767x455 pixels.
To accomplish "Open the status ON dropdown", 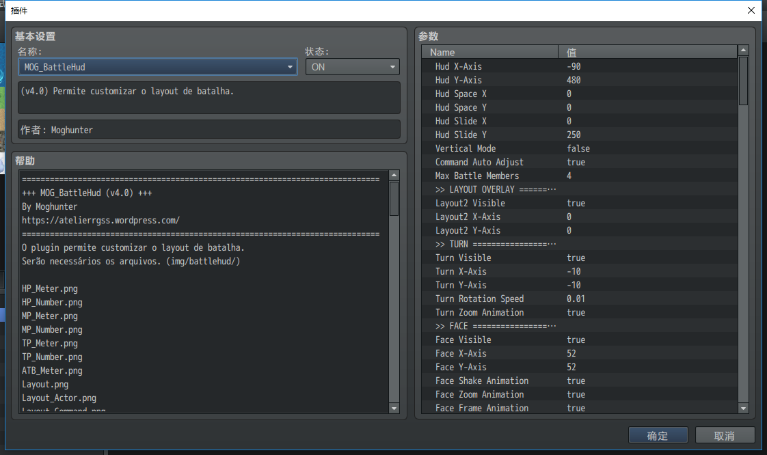I will [x=352, y=67].
